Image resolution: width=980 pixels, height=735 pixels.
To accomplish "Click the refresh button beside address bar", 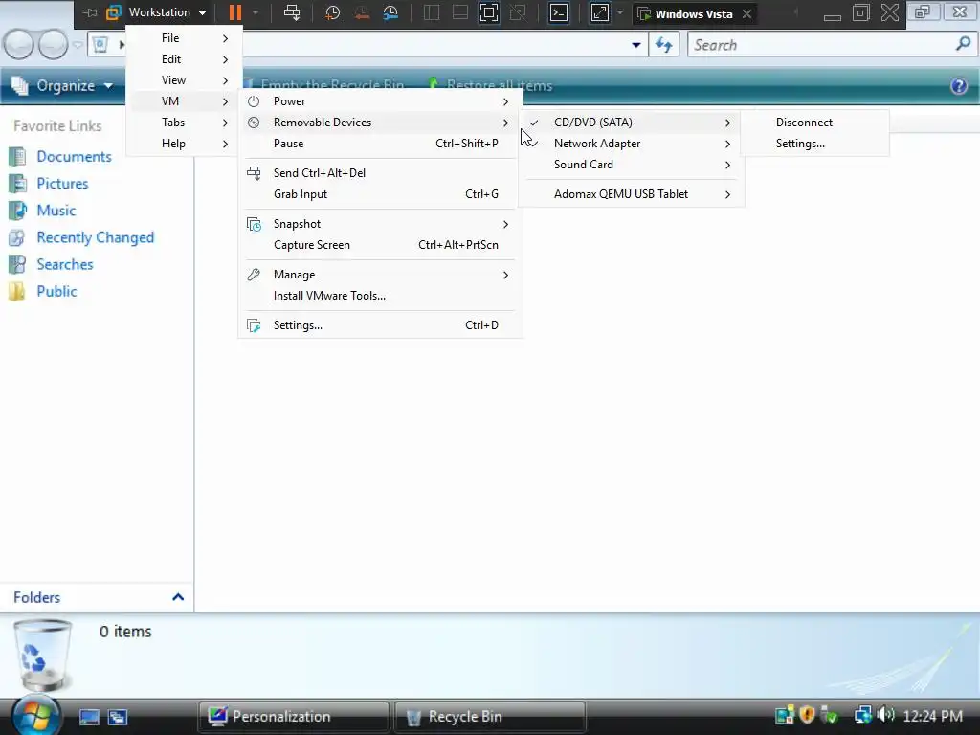I will click(664, 45).
